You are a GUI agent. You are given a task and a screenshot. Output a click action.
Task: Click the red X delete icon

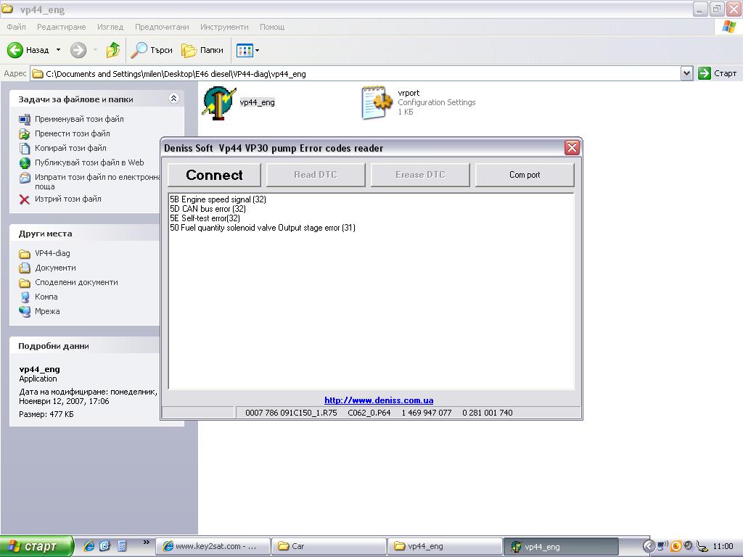[x=25, y=199]
